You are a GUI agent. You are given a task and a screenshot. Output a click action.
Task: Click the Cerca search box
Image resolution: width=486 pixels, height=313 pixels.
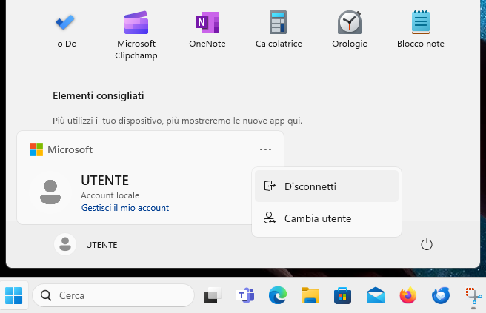pos(113,295)
